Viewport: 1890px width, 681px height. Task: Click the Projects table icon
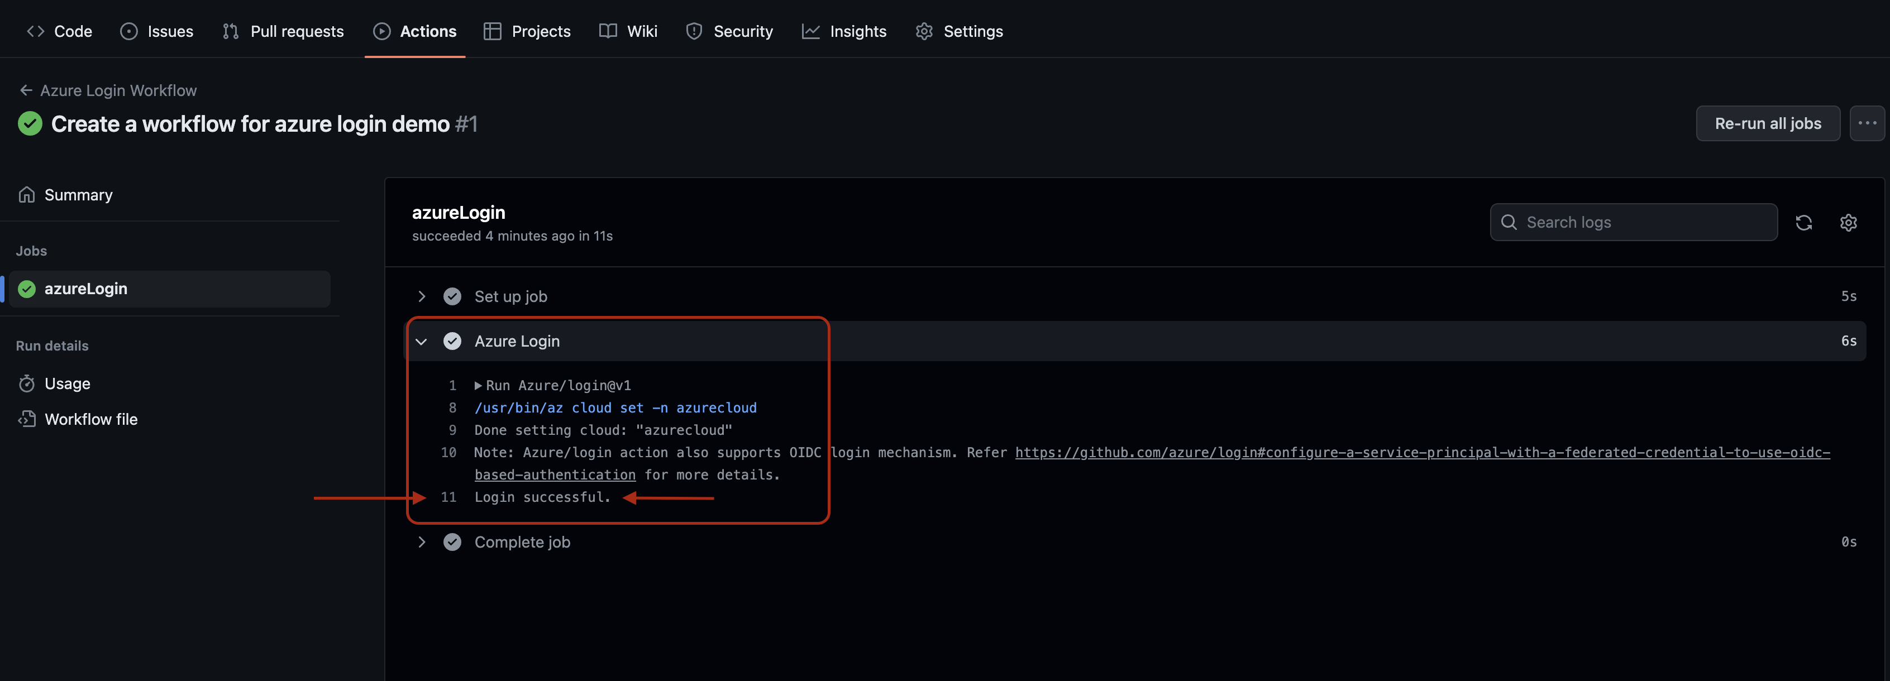tap(492, 31)
